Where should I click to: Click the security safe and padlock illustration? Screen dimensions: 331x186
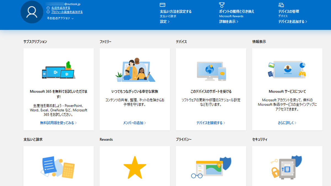pos(287,167)
